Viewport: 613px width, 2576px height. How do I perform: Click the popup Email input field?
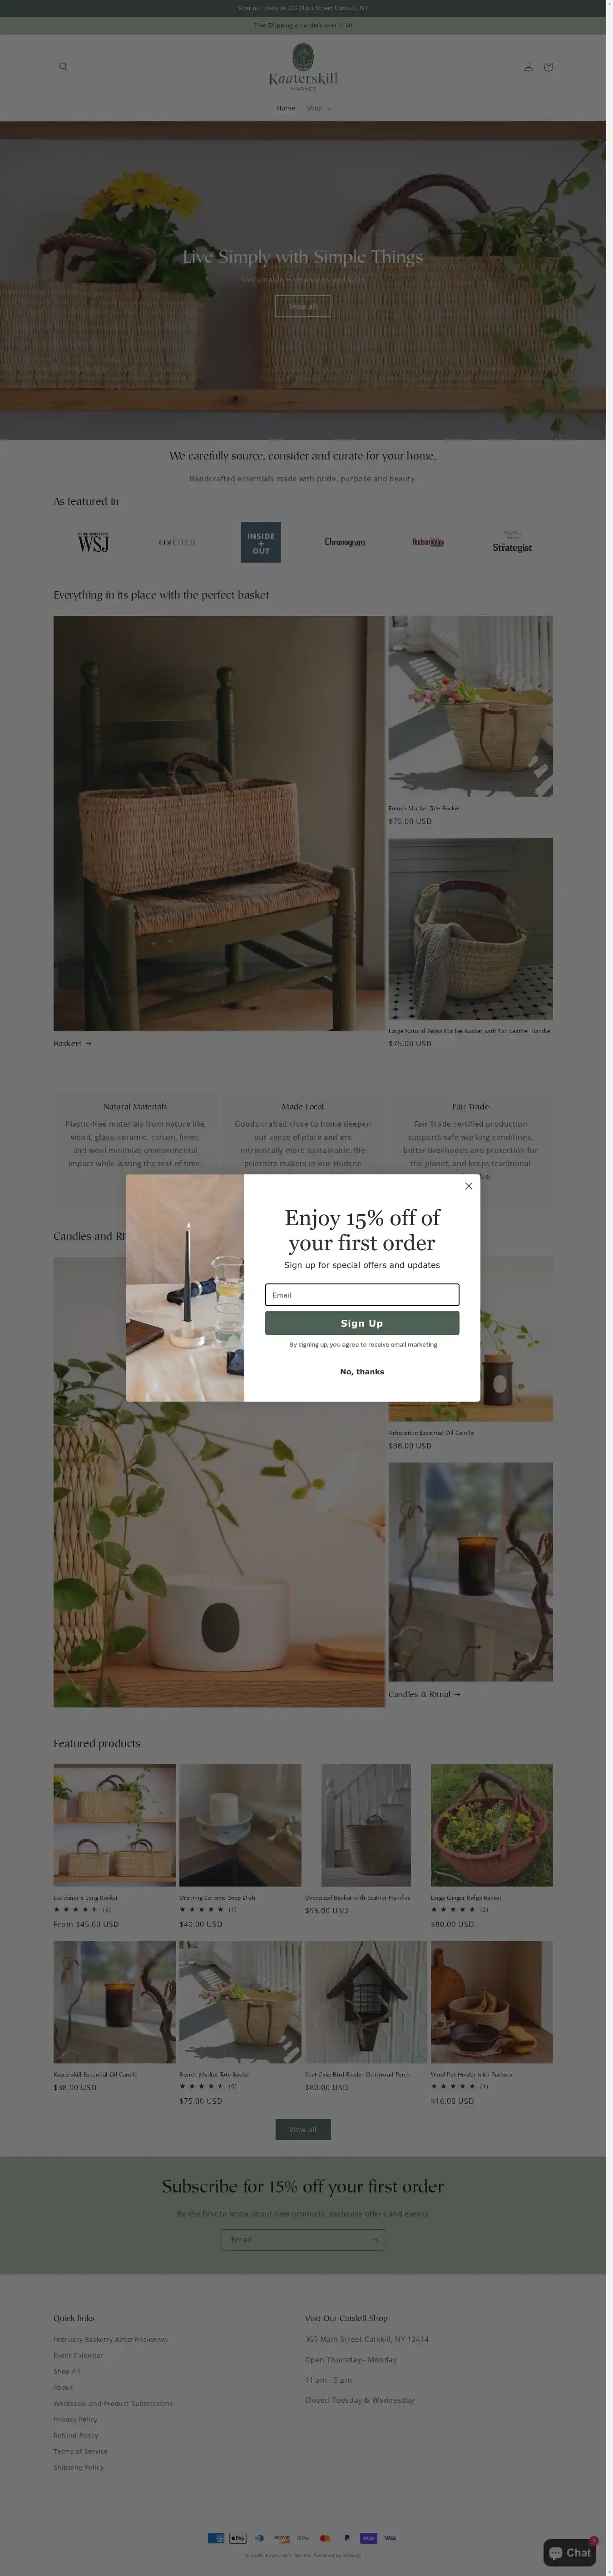[361, 1295]
